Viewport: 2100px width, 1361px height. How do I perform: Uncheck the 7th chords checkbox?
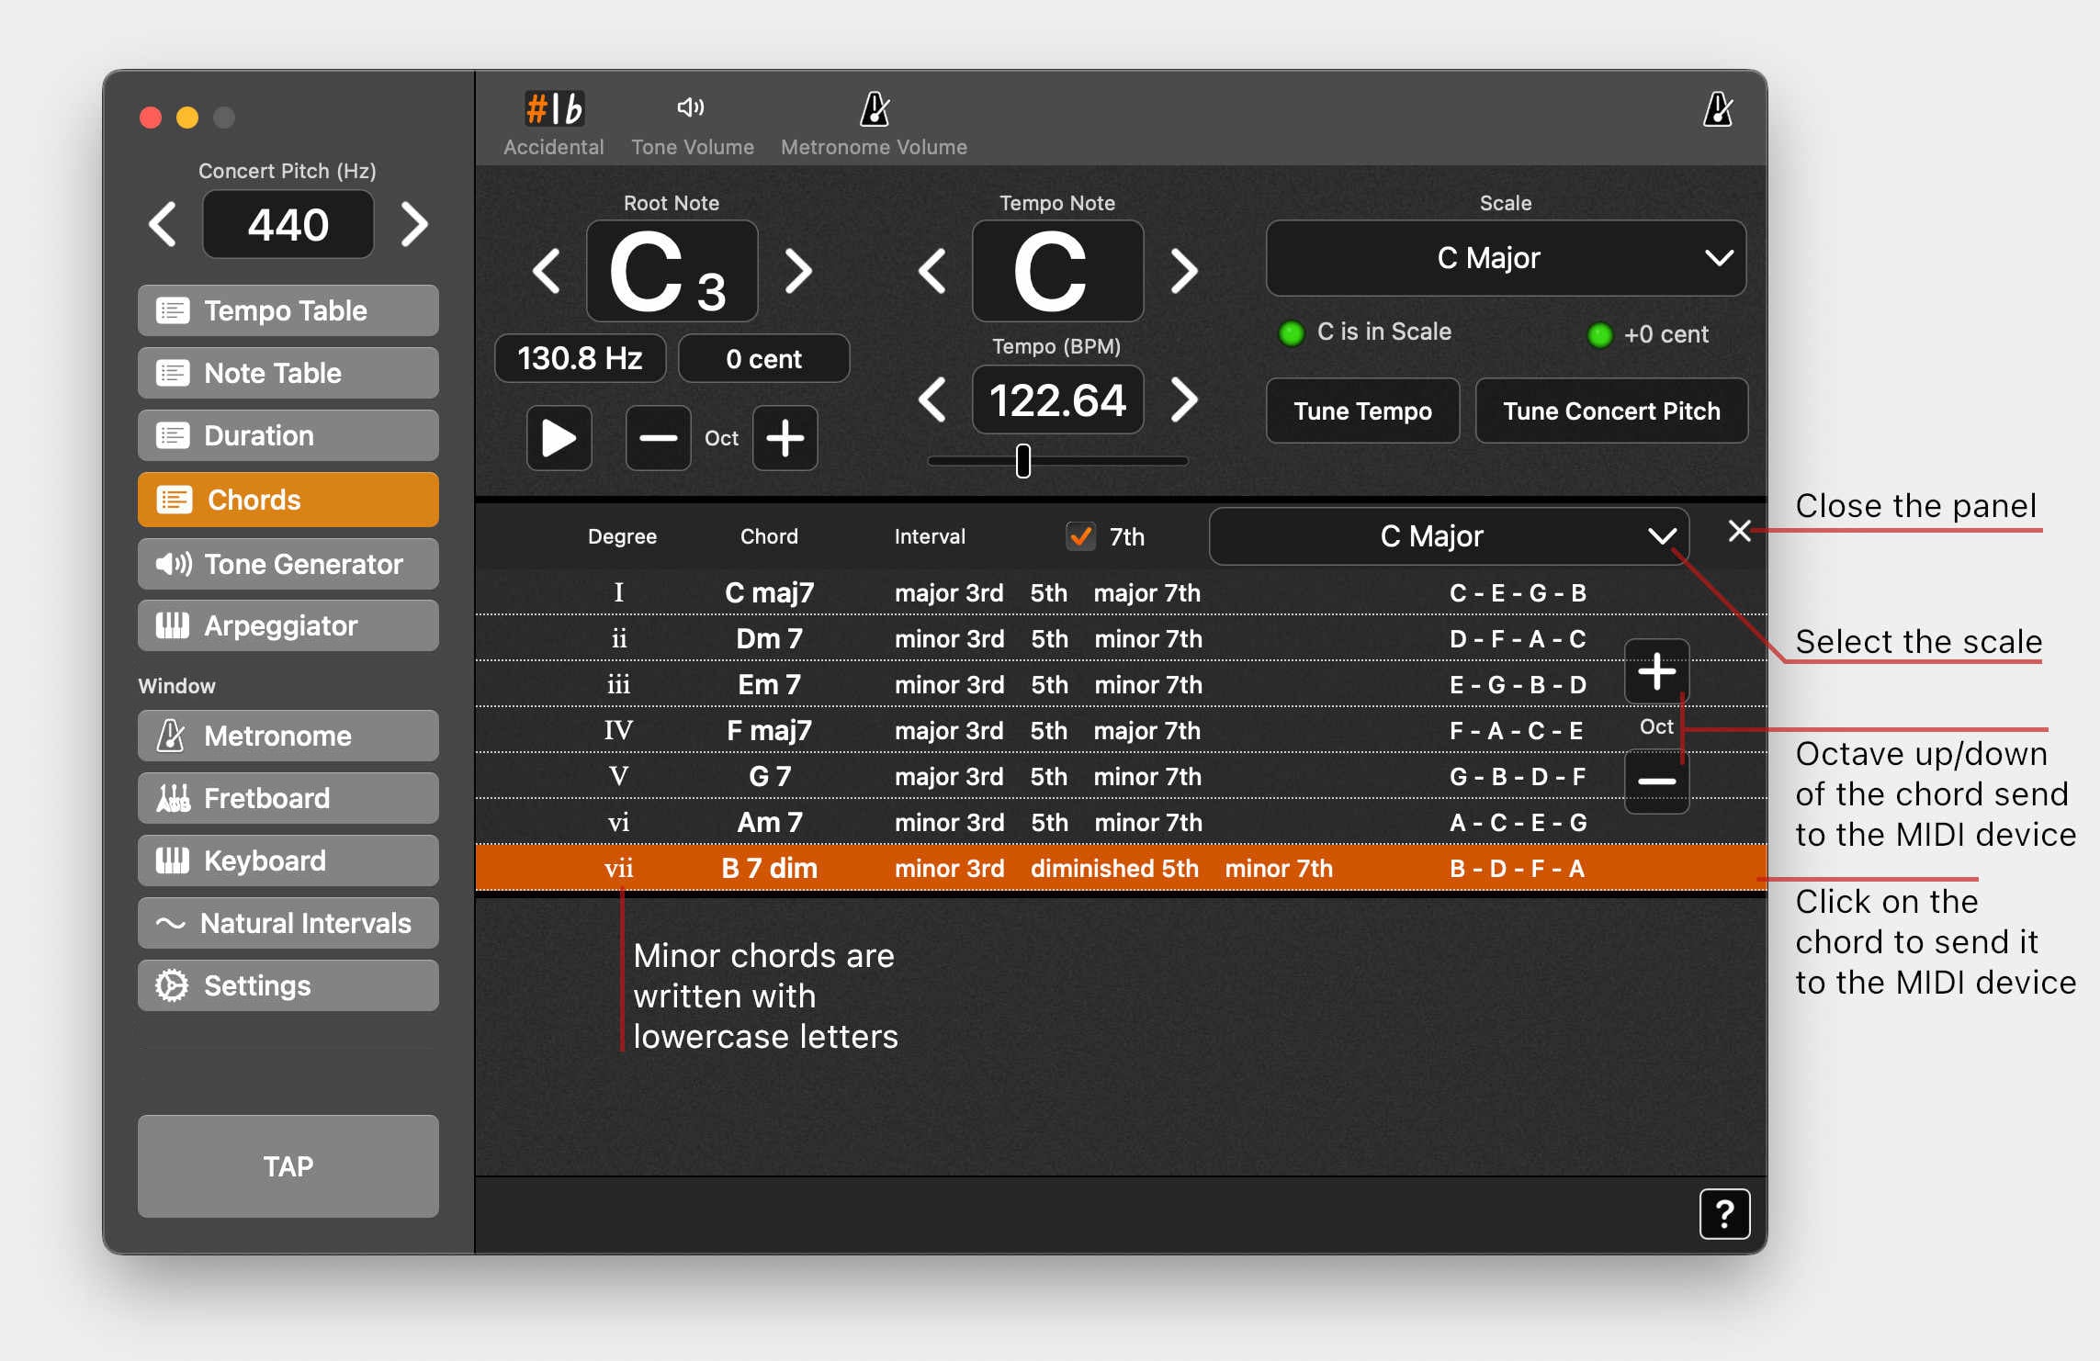pyautogui.click(x=1080, y=536)
